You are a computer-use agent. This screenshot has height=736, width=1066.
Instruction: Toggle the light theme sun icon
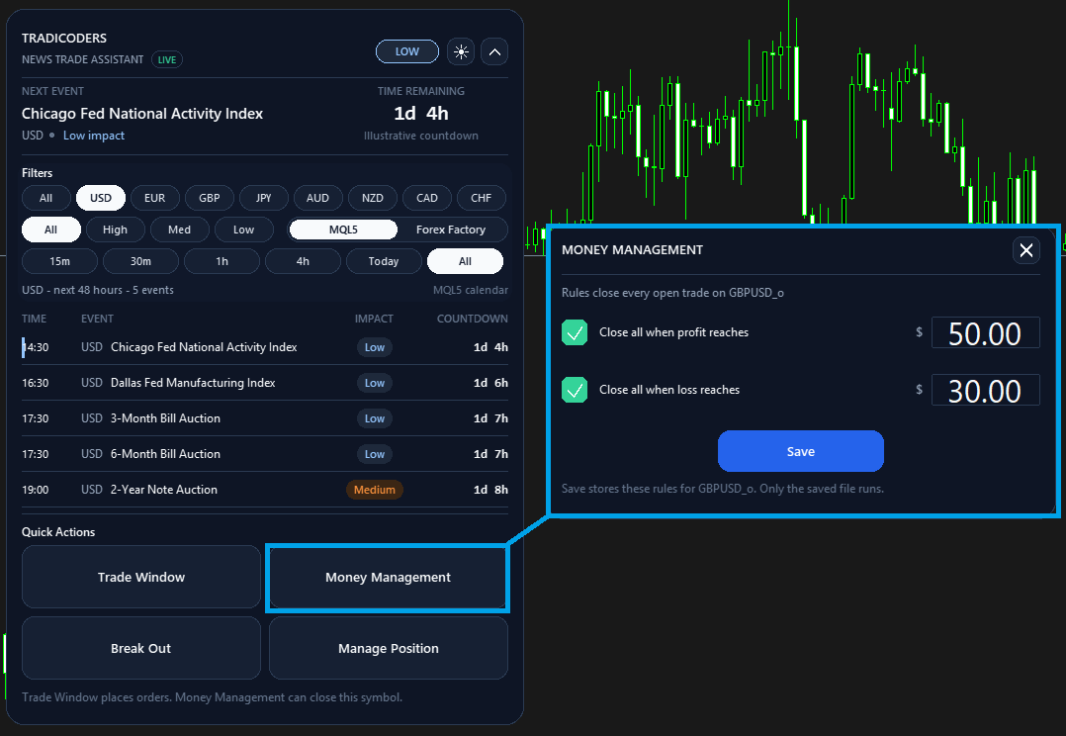pyautogui.click(x=461, y=51)
